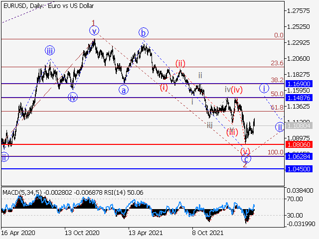Select the forecast blue circled 'ii' marker on the right
This screenshot has height=239, width=319.
[280, 127]
